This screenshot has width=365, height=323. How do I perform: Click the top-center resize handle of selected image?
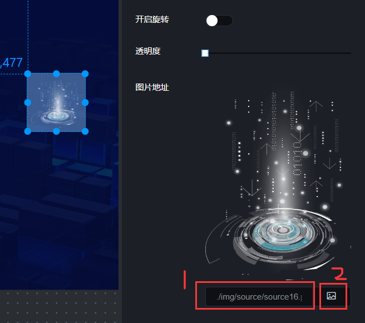(56, 74)
